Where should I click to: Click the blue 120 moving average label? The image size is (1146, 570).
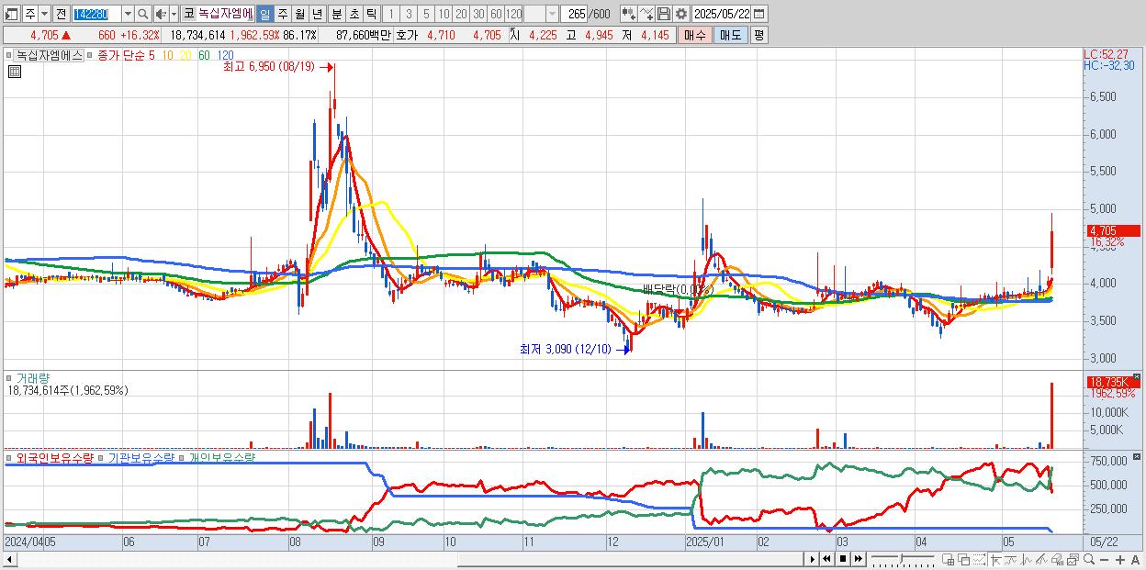[x=225, y=55]
